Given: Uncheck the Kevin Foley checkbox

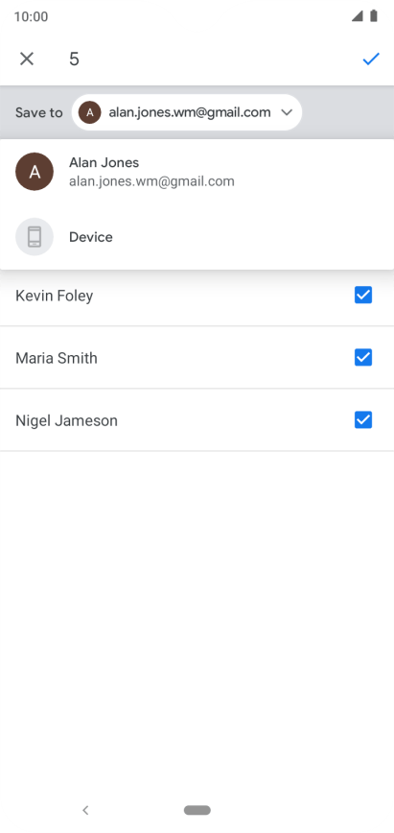Looking at the screenshot, I should [363, 295].
